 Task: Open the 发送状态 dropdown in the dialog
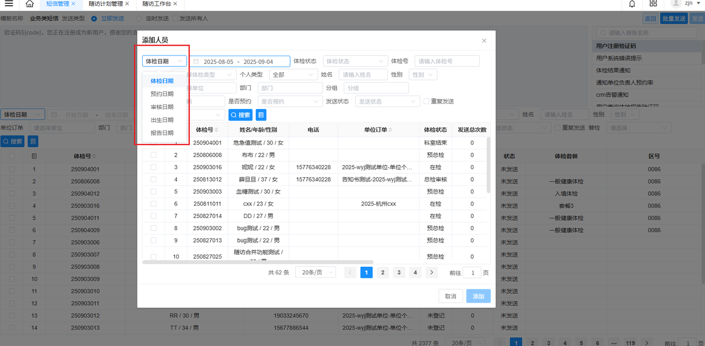click(x=388, y=102)
